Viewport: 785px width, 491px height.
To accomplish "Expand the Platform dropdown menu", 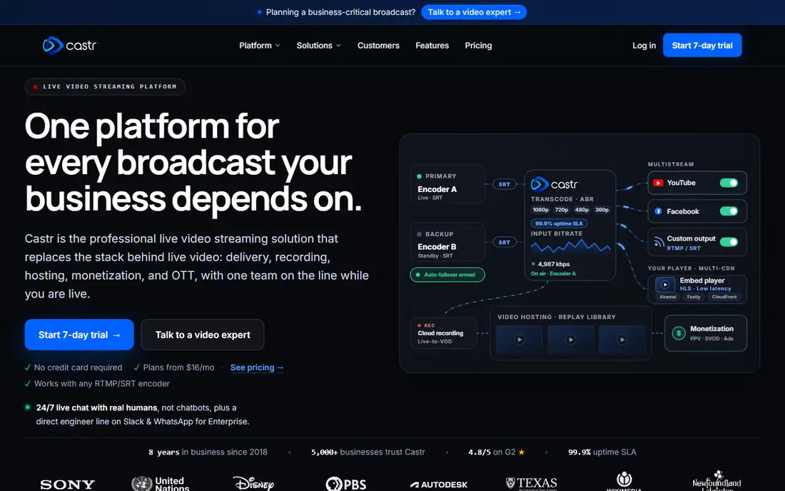I will pos(259,46).
